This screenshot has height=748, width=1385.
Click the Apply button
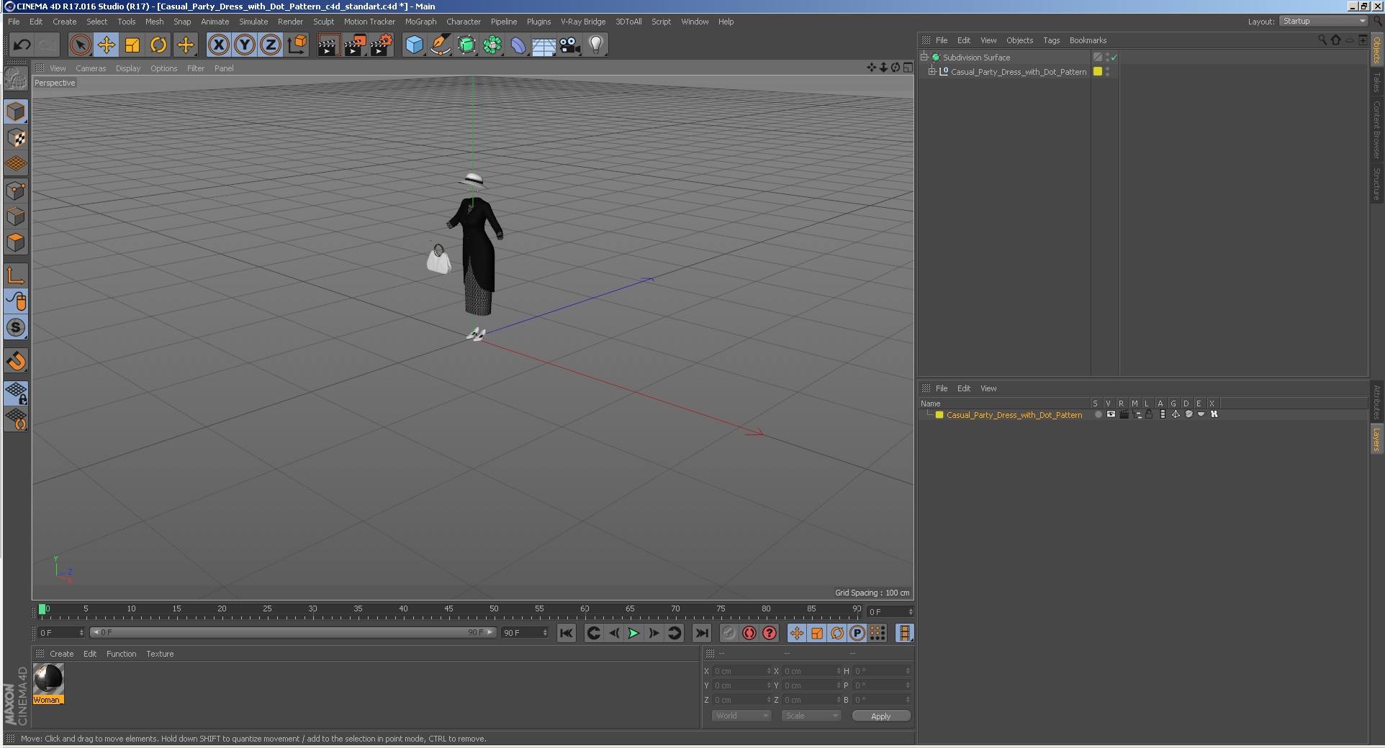point(881,716)
